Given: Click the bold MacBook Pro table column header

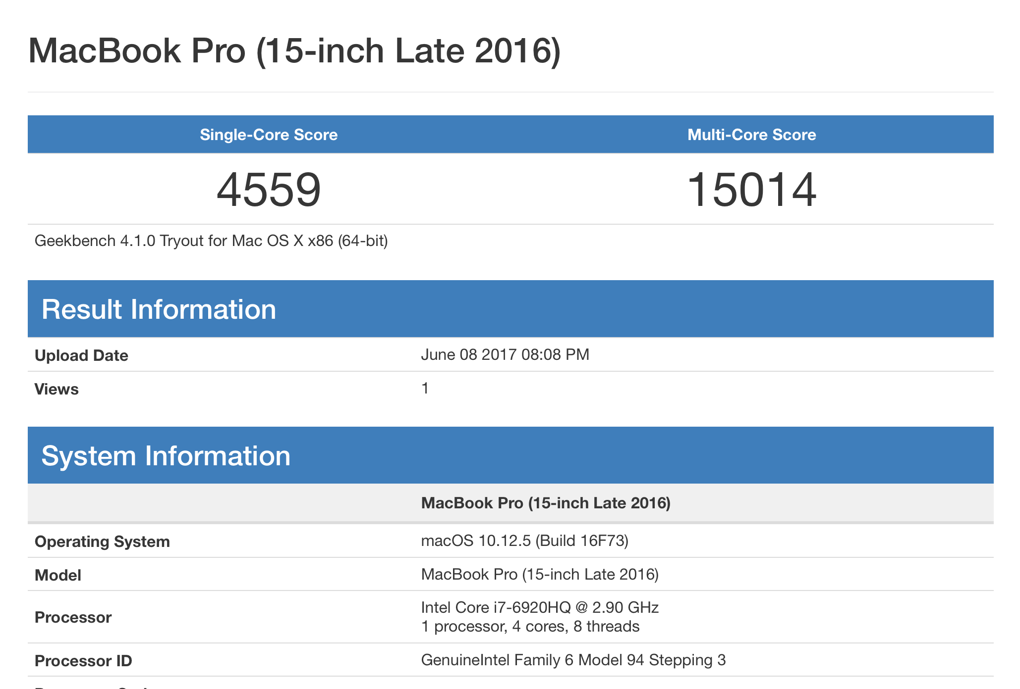Looking at the screenshot, I should point(546,503).
